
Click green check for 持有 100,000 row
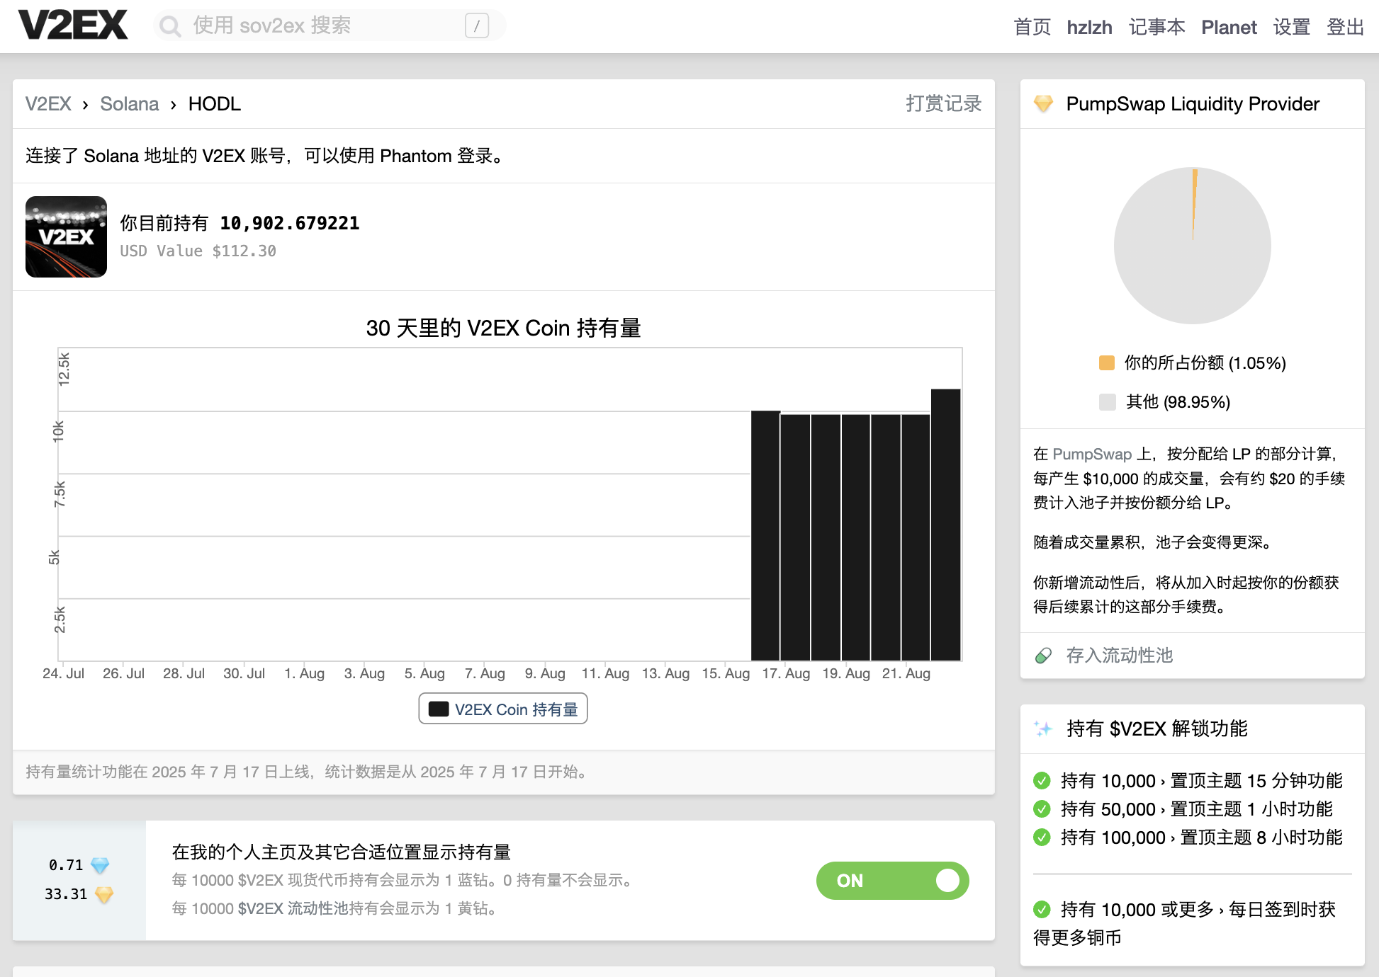1042,838
